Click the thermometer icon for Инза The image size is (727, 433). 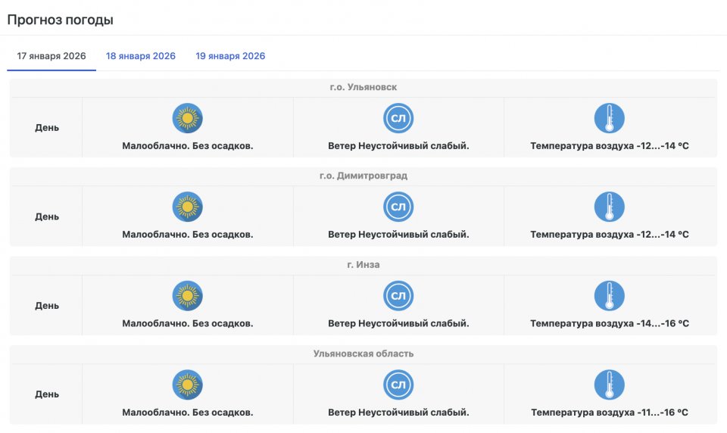click(609, 296)
